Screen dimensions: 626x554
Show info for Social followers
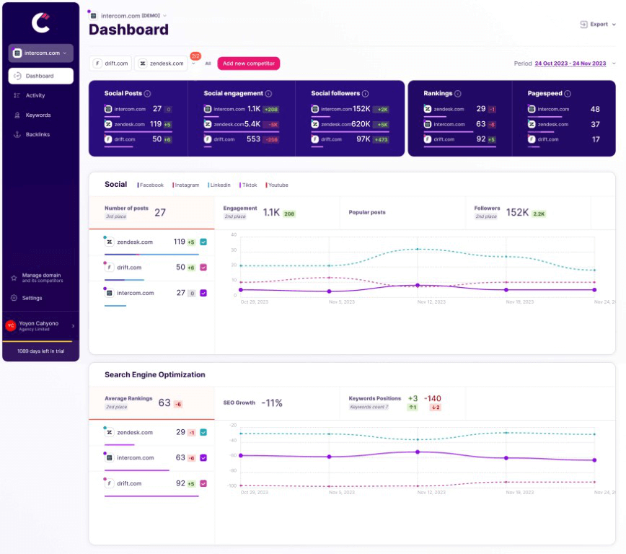pyautogui.click(x=366, y=94)
